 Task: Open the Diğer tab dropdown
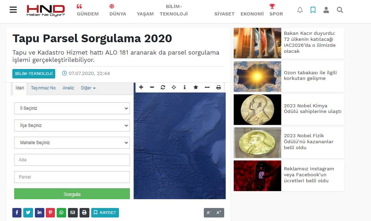88,88
